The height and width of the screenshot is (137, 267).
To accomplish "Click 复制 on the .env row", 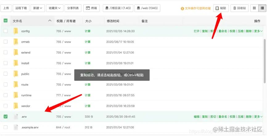I will [x=205, y=117].
